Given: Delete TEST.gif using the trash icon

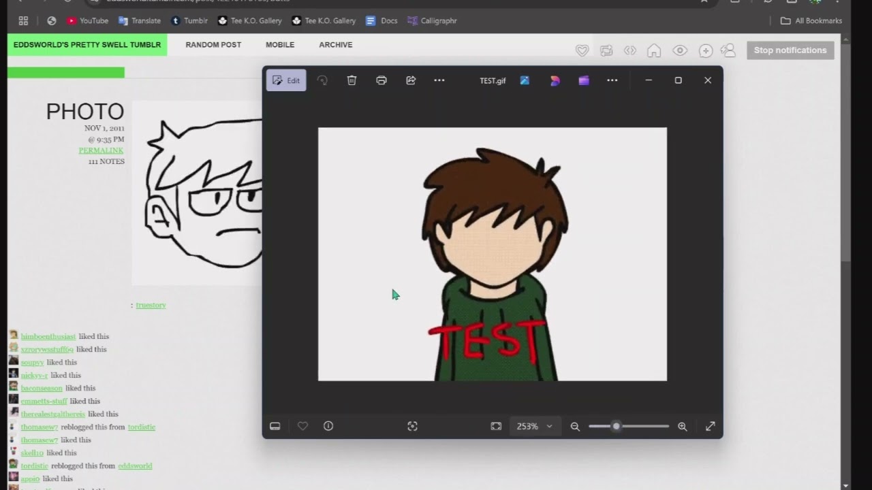Looking at the screenshot, I should coord(352,80).
